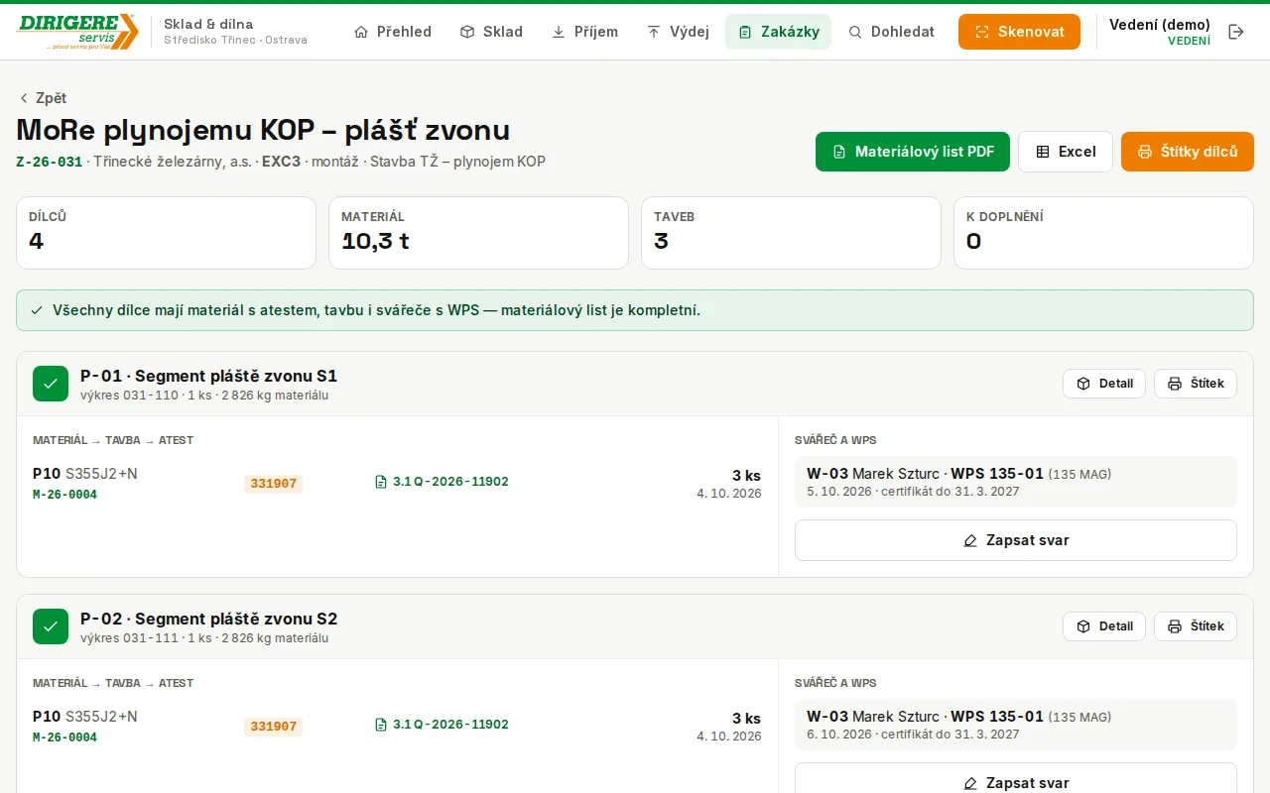The image size is (1270, 793).
Task: Open the Sklad navigation tab
Action: tap(491, 32)
